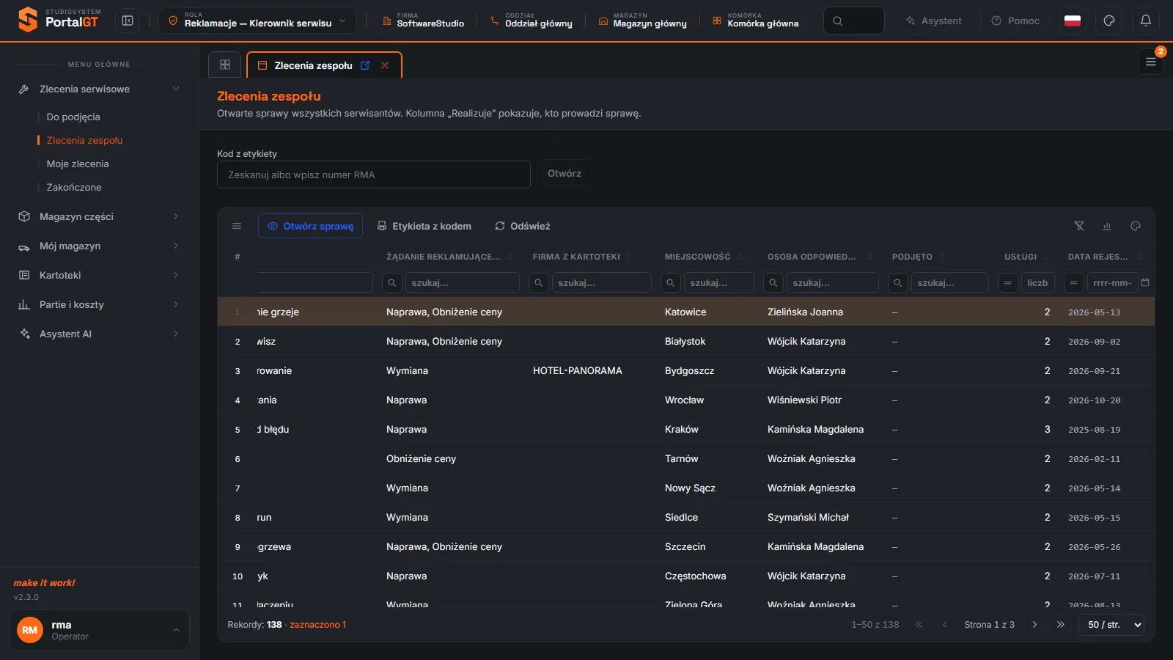Screen dimensions: 1173x660
Task: Clear filters icon in grid toolbar
Action: coord(1079,226)
